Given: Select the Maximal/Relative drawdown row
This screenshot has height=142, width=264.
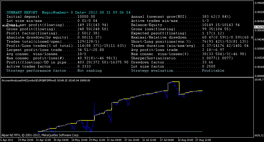Looking at the screenshot, I should coord(192,37).
